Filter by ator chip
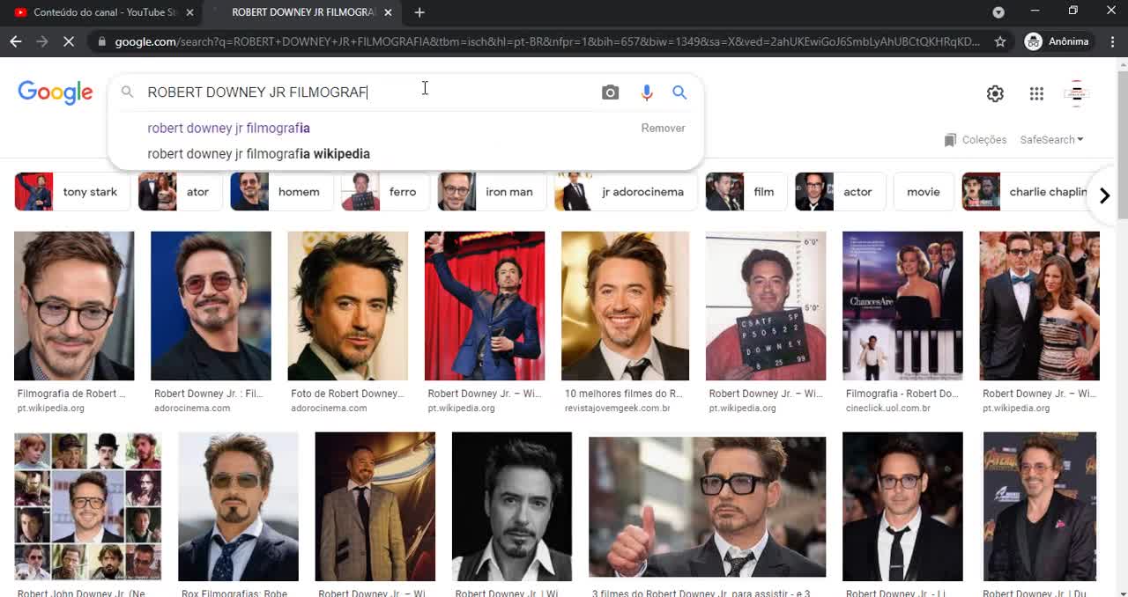1128x597 pixels. click(x=180, y=192)
